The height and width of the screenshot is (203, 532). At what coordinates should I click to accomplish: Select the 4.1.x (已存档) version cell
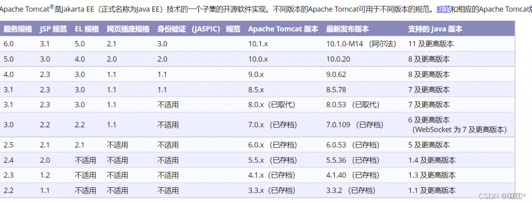tap(272, 175)
